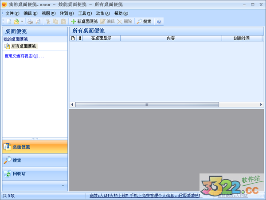This screenshot has width=266, height=200.
Task: Sort by 内容 column header
Action: 171,38
